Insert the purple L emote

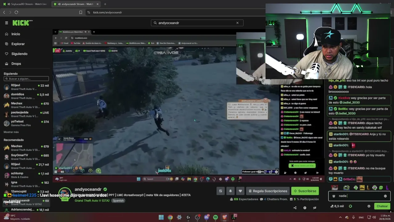click(387, 187)
